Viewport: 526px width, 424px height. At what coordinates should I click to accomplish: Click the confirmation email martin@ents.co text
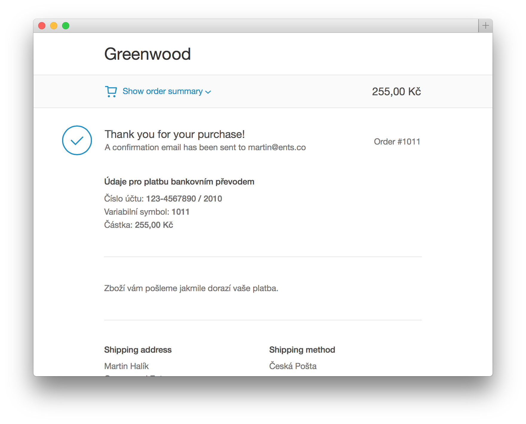(277, 148)
